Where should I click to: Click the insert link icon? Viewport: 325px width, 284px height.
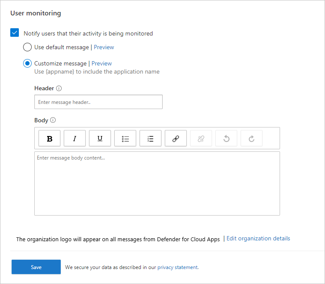[x=176, y=139]
